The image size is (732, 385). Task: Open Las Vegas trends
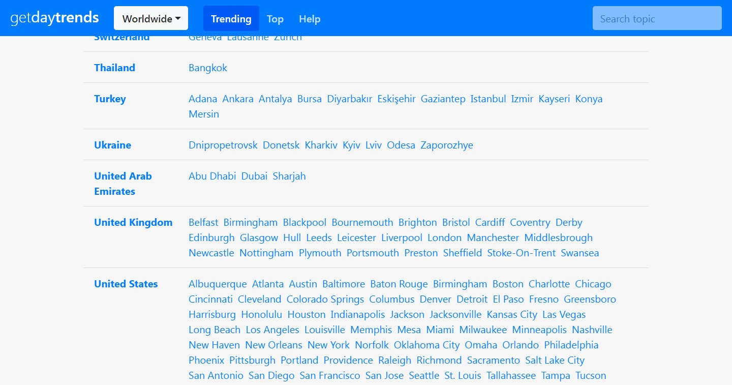tap(564, 314)
